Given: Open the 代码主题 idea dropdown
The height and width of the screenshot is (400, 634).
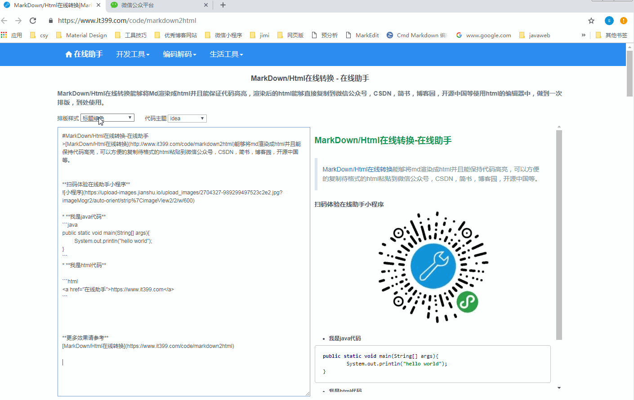Looking at the screenshot, I should pos(187,119).
